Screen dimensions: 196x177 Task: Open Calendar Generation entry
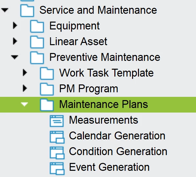(117, 135)
